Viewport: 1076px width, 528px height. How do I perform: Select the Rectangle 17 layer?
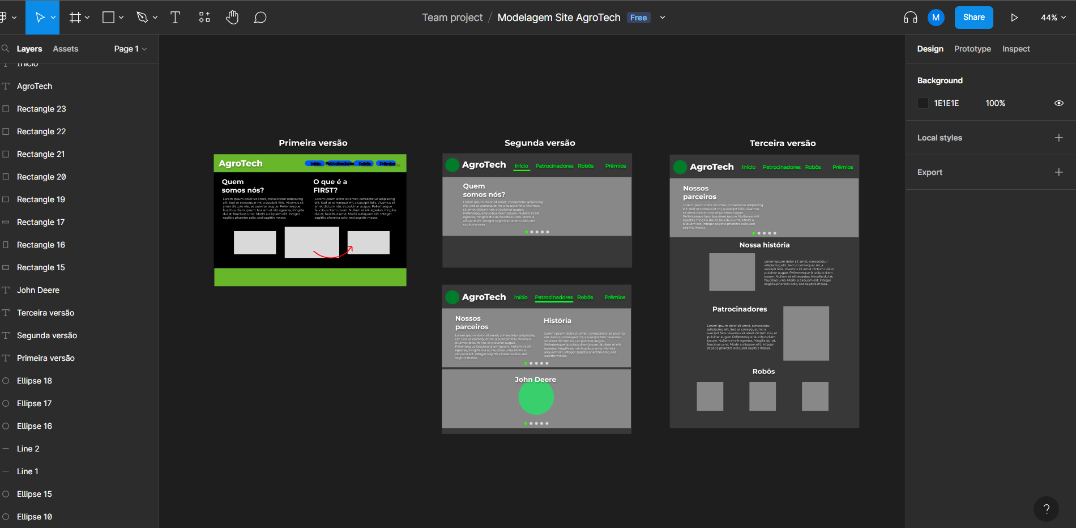point(41,222)
